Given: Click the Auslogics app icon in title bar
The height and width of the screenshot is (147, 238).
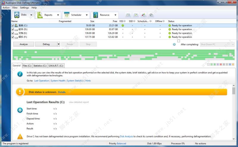Looking at the screenshot, I should (x=3, y=3).
